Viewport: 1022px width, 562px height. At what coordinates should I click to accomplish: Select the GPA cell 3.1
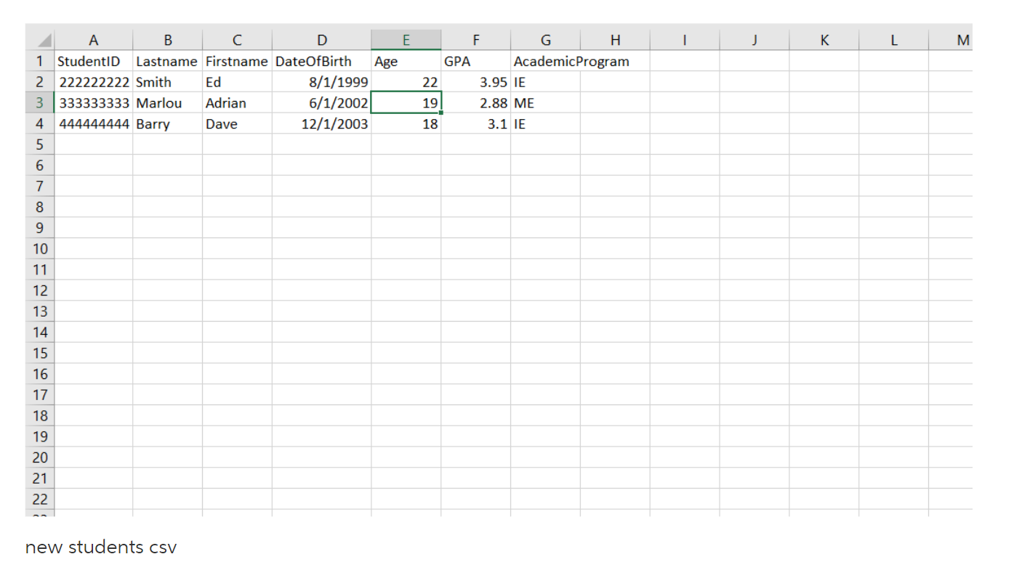coord(476,124)
